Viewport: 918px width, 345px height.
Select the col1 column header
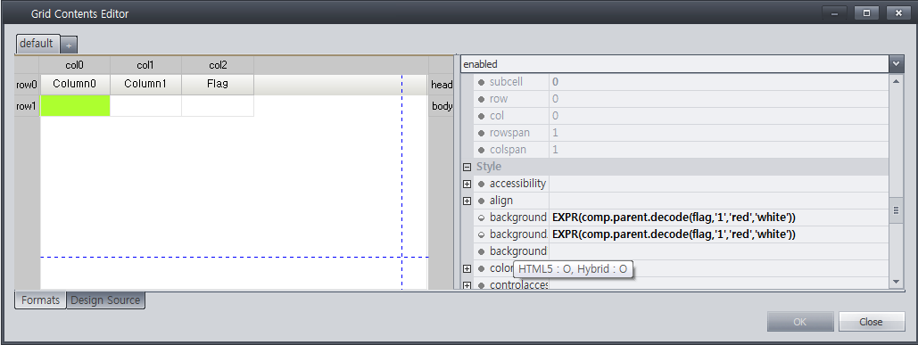(145, 65)
